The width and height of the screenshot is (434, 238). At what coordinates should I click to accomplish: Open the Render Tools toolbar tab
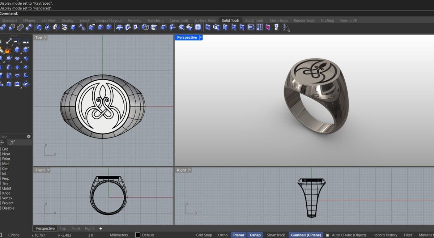click(x=304, y=21)
